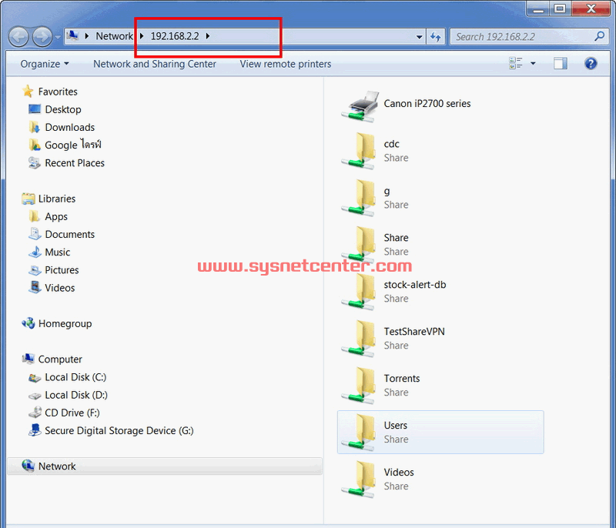The width and height of the screenshot is (616, 528).
Task: Select CD Drive (F:)
Action: tap(72, 413)
